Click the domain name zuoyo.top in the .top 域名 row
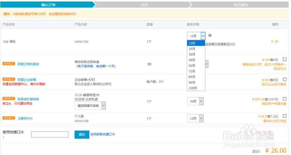Viewport: 291px width, 155px height. click(81, 41)
